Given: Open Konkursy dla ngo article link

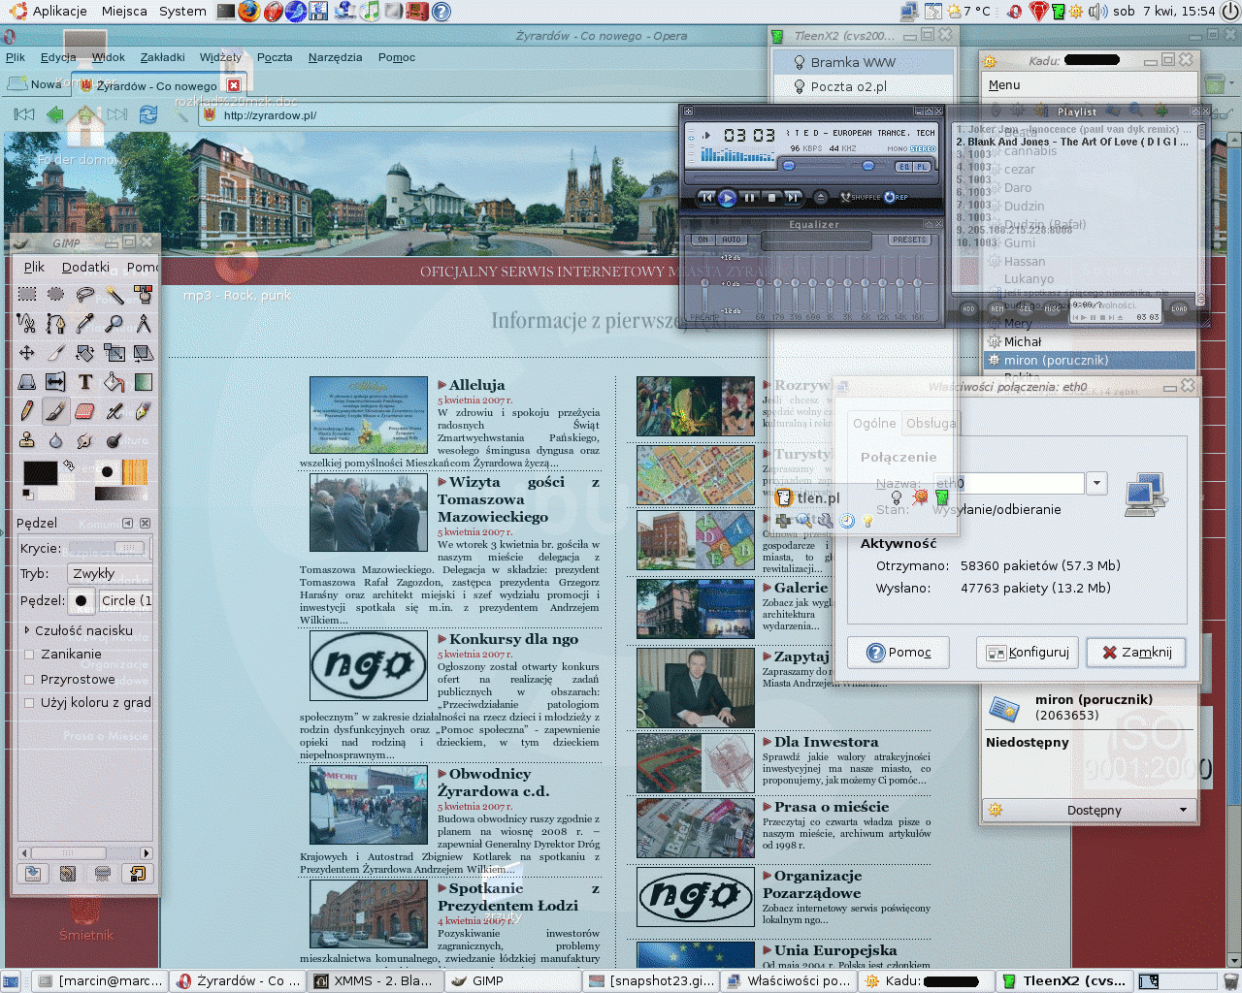Looking at the screenshot, I should [x=513, y=639].
